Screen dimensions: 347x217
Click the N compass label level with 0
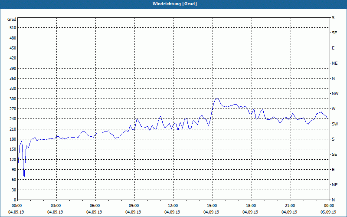(x=333, y=200)
